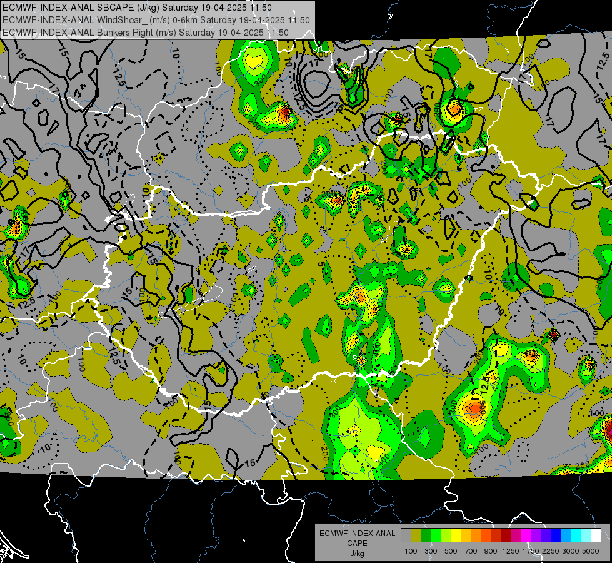Viewport: 612px width, 563px height.
Task: Click the '5000' legend scale label
Action: [591, 551]
